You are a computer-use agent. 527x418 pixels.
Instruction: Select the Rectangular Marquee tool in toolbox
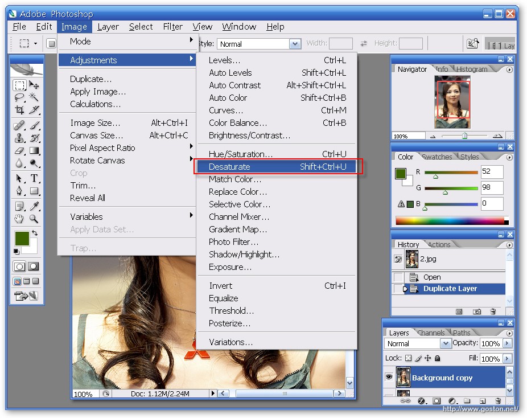19,85
